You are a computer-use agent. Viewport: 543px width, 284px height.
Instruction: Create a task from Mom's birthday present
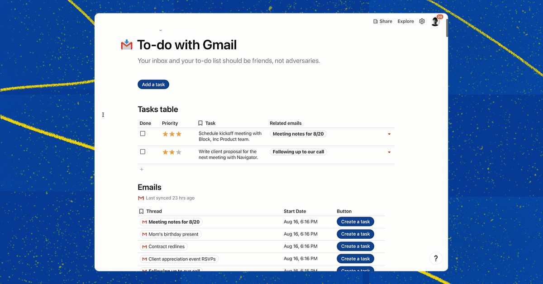coord(356,234)
